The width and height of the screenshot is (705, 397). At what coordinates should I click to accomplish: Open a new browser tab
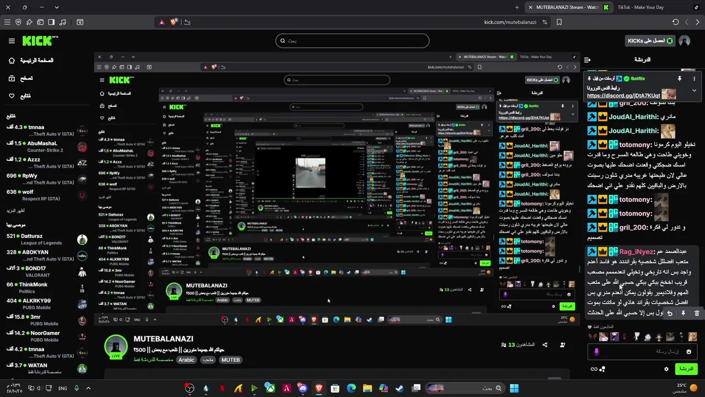[517, 7]
